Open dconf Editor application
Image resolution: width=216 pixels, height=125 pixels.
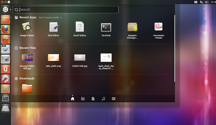click(x=80, y=29)
